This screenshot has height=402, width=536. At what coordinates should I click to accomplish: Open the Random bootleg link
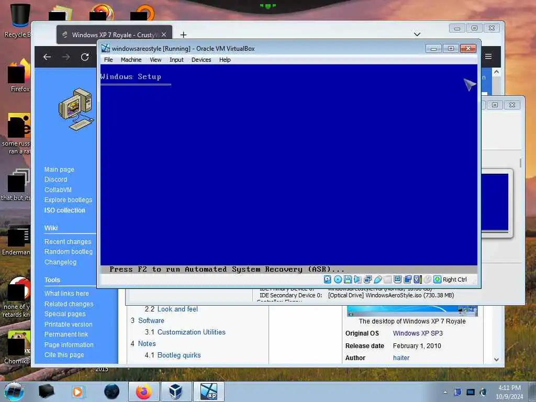(69, 252)
